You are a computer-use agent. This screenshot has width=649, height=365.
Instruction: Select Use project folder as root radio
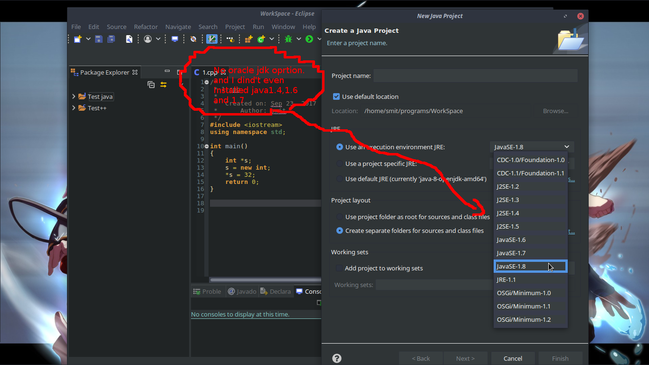[339, 217]
